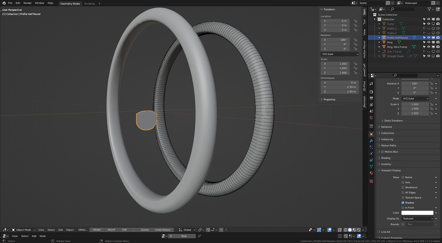
Task: Open rotation mode XYZ Euler dropdown in sidebar
Action: (340, 54)
